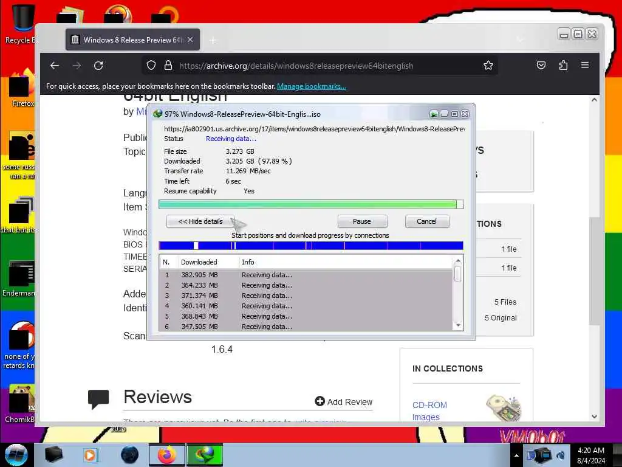Switch to Internet Download Manager in taskbar
Screen dimensions: 622x467
point(205,455)
